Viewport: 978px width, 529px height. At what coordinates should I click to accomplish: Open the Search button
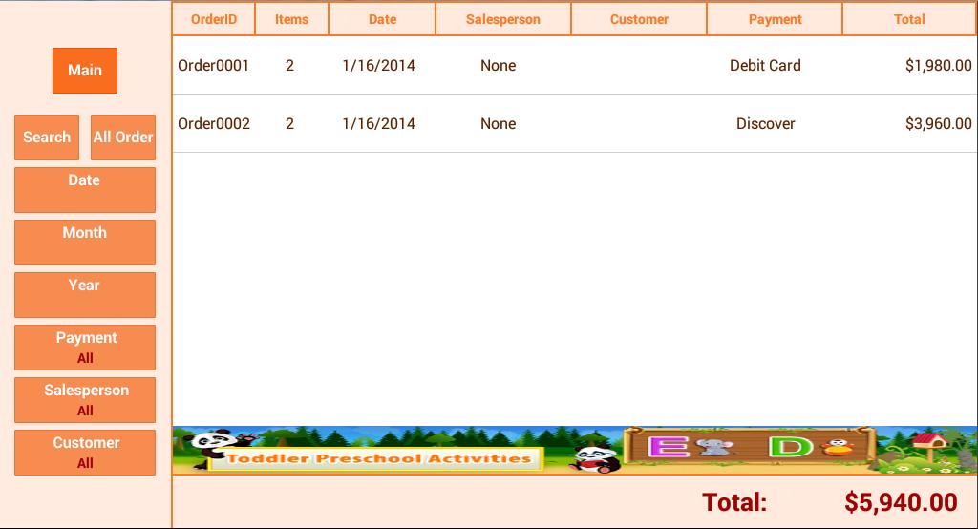(x=47, y=138)
